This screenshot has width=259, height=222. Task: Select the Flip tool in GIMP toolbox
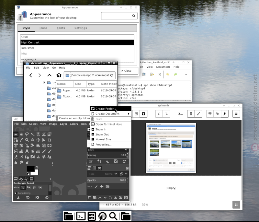[50, 146]
